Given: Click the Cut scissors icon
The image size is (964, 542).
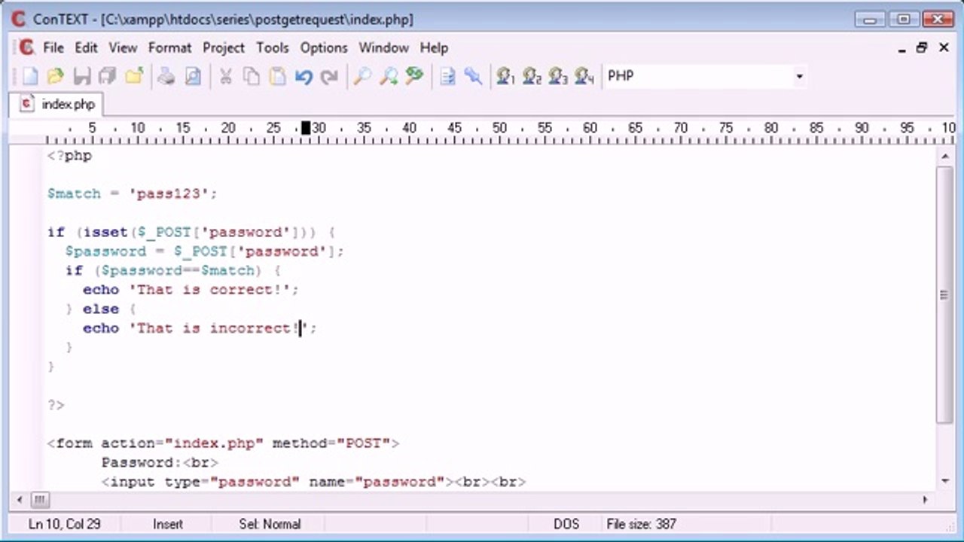Looking at the screenshot, I should (x=225, y=76).
